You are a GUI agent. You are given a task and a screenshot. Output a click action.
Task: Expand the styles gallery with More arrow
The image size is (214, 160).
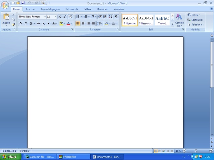[x=173, y=24]
